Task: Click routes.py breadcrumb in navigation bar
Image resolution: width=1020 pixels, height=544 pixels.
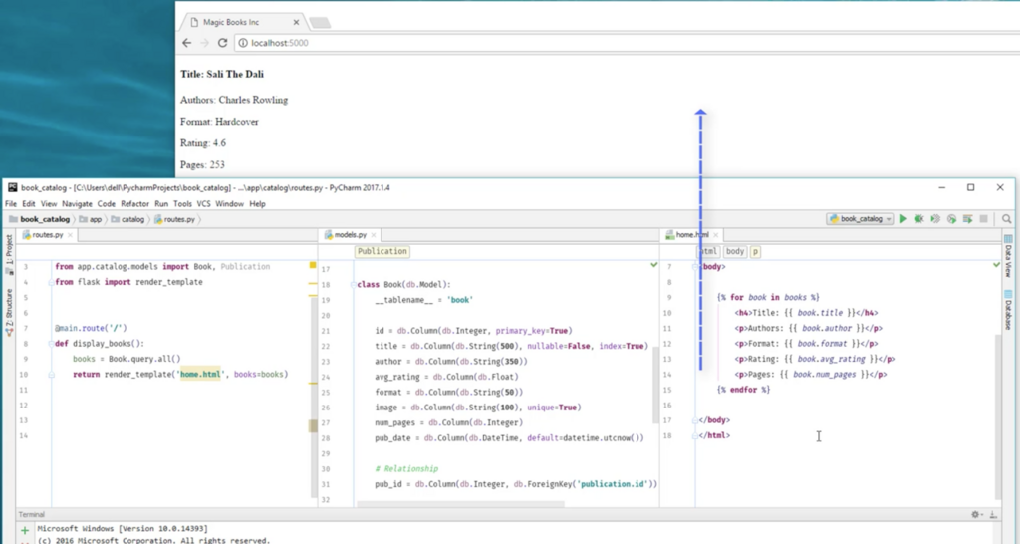Action: (175, 219)
